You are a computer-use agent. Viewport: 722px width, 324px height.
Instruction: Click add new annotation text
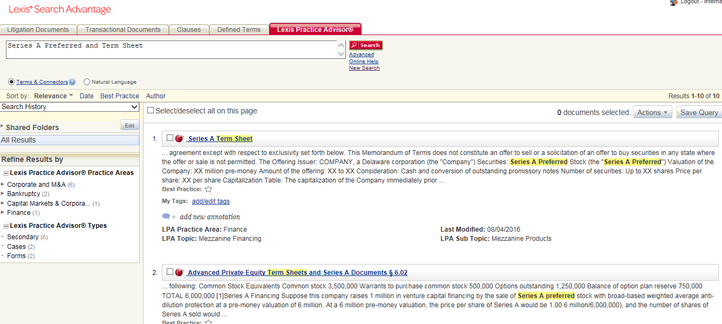tap(210, 217)
